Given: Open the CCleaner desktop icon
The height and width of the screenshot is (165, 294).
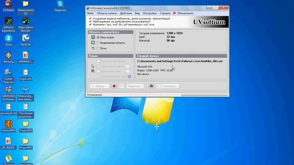Looking at the screenshot, I should click(8, 6).
